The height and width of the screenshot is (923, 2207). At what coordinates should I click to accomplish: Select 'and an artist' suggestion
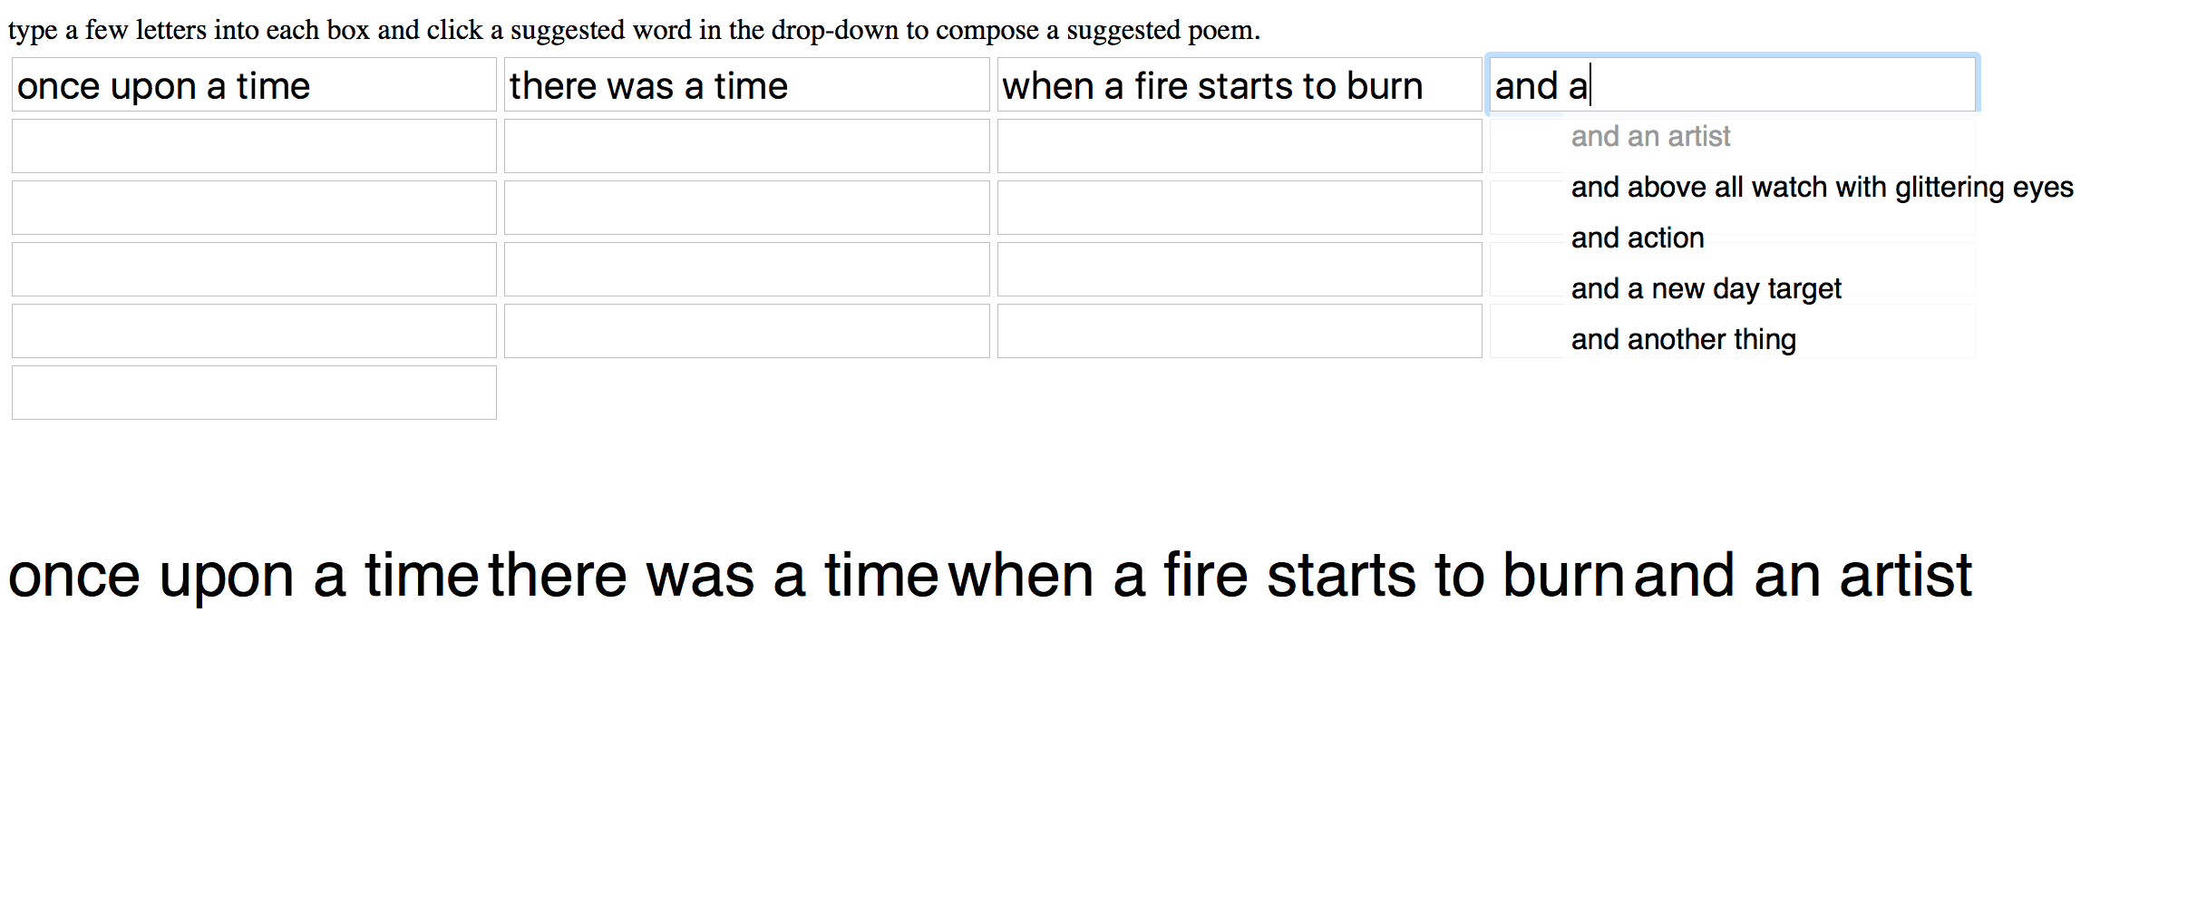click(1650, 136)
